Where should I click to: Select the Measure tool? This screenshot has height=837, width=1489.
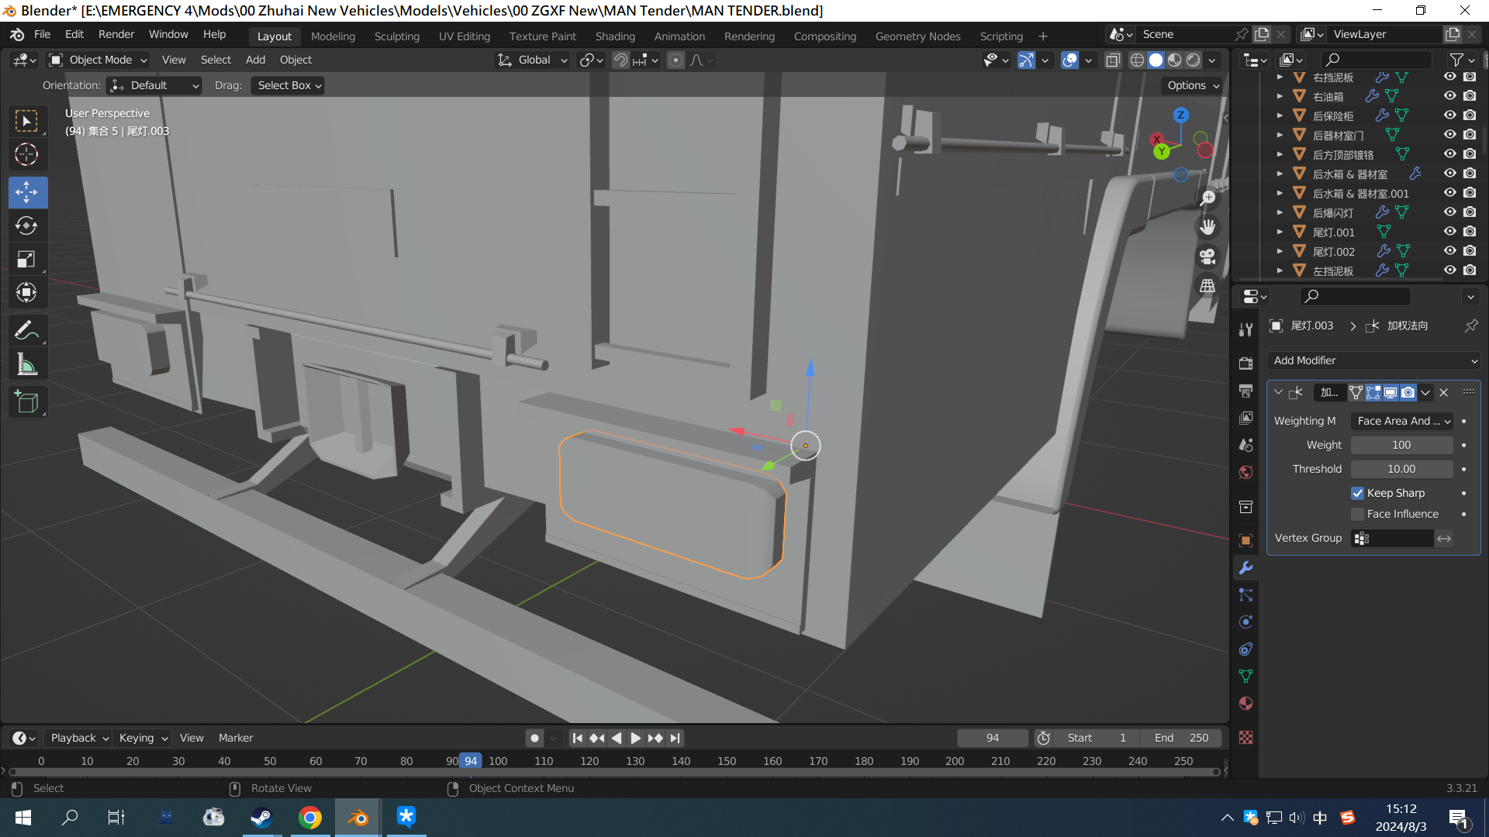[26, 364]
